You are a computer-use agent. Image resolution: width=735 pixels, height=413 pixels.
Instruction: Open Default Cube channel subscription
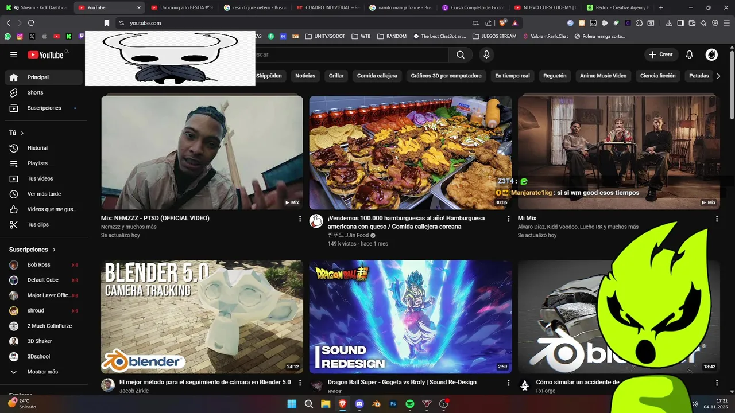coord(44,280)
